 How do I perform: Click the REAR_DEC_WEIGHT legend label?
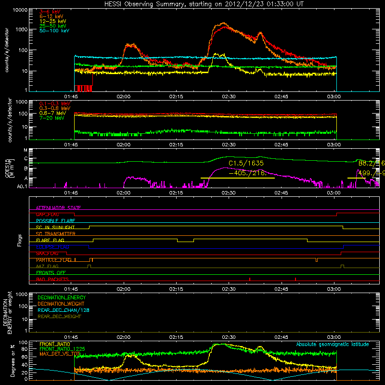coord(59,317)
